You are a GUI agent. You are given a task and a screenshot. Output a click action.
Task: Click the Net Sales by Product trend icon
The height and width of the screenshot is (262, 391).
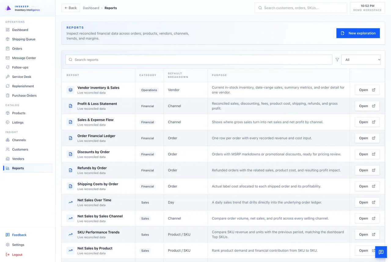coord(71,250)
